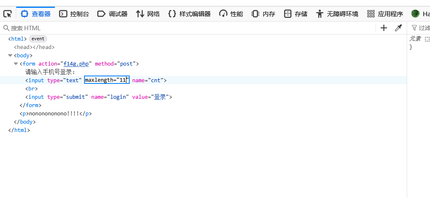
Task: Click the filter funnel icon in rules panel
Action: [414, 28]
